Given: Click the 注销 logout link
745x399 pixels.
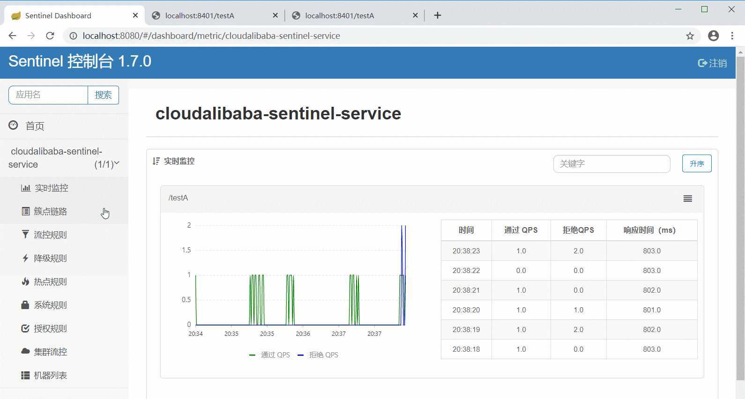Looking at the screenshot, I should click(x=712, y=63).
